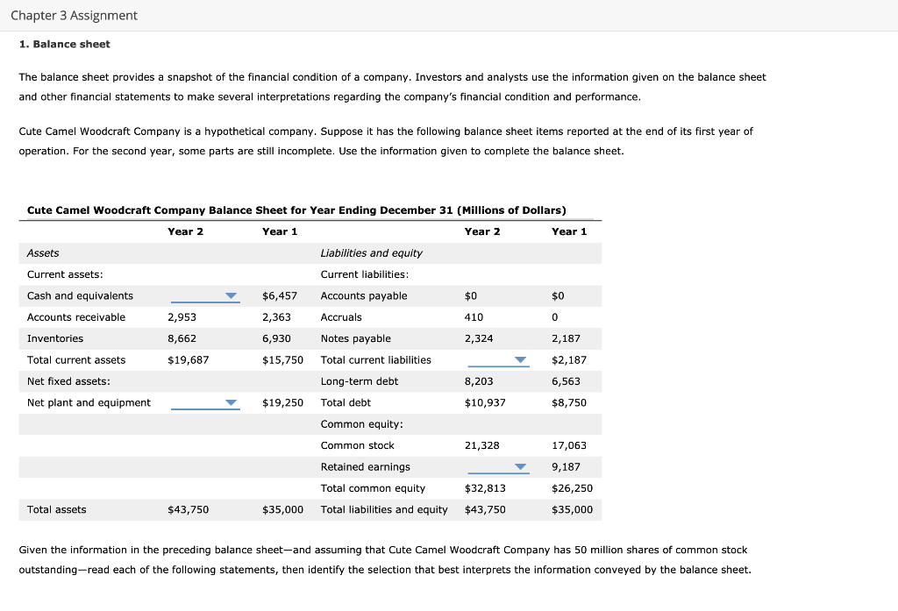Viewport: 898px width, 611px height.
Task: Click the 1. Balance sheet heading
Action: 64,44
